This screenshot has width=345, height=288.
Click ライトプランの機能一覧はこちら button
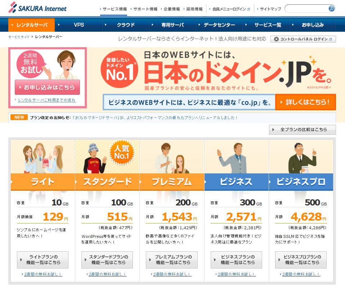coord(43,260)
